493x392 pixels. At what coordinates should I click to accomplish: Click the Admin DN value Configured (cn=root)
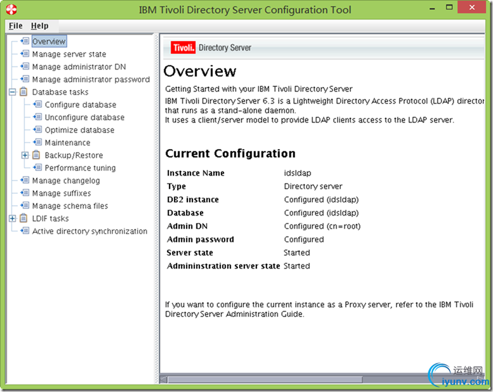pyautogui.click(x=322, y=226)
